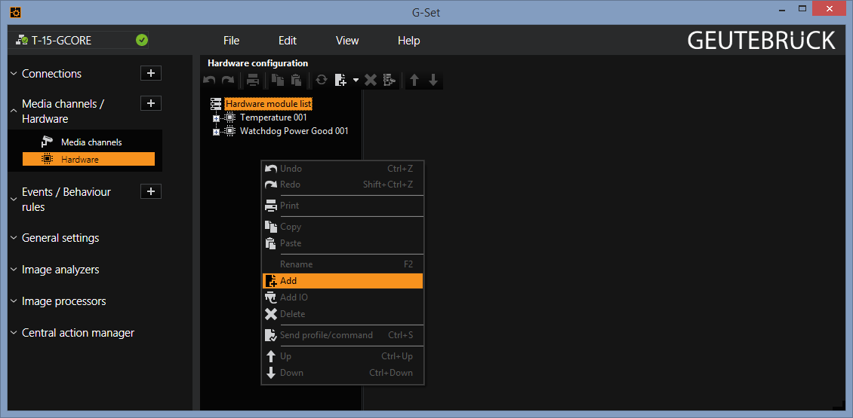Screen dimensions: 853x418
Task: Click the chip icon beside Temperature 001
Action: coord(230,117)
